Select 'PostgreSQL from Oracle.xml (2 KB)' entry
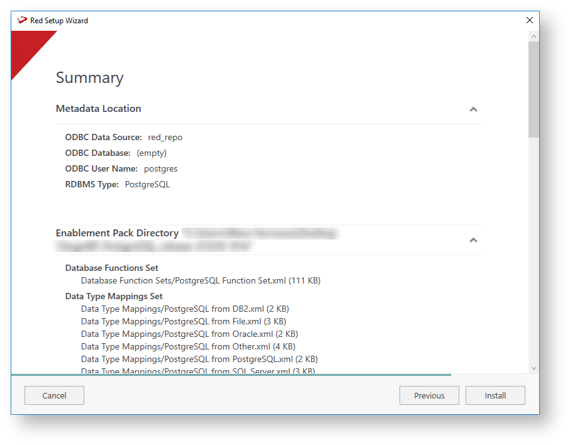This screenshot has width=570, height=445. [x=189, y=334]
